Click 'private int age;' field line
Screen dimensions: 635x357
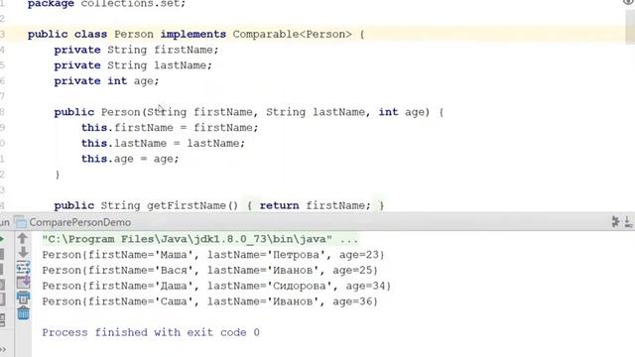106,81
